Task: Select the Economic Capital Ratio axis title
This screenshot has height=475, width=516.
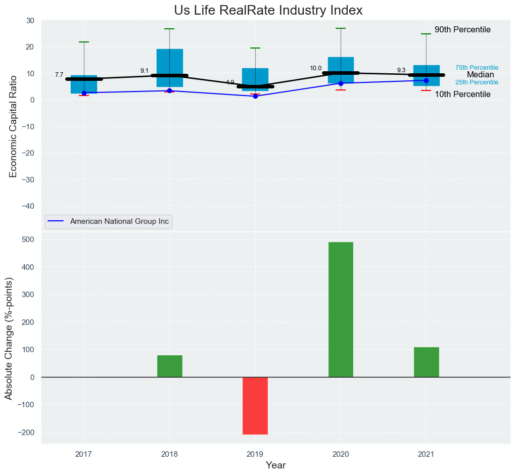Action: coord(14,126)
